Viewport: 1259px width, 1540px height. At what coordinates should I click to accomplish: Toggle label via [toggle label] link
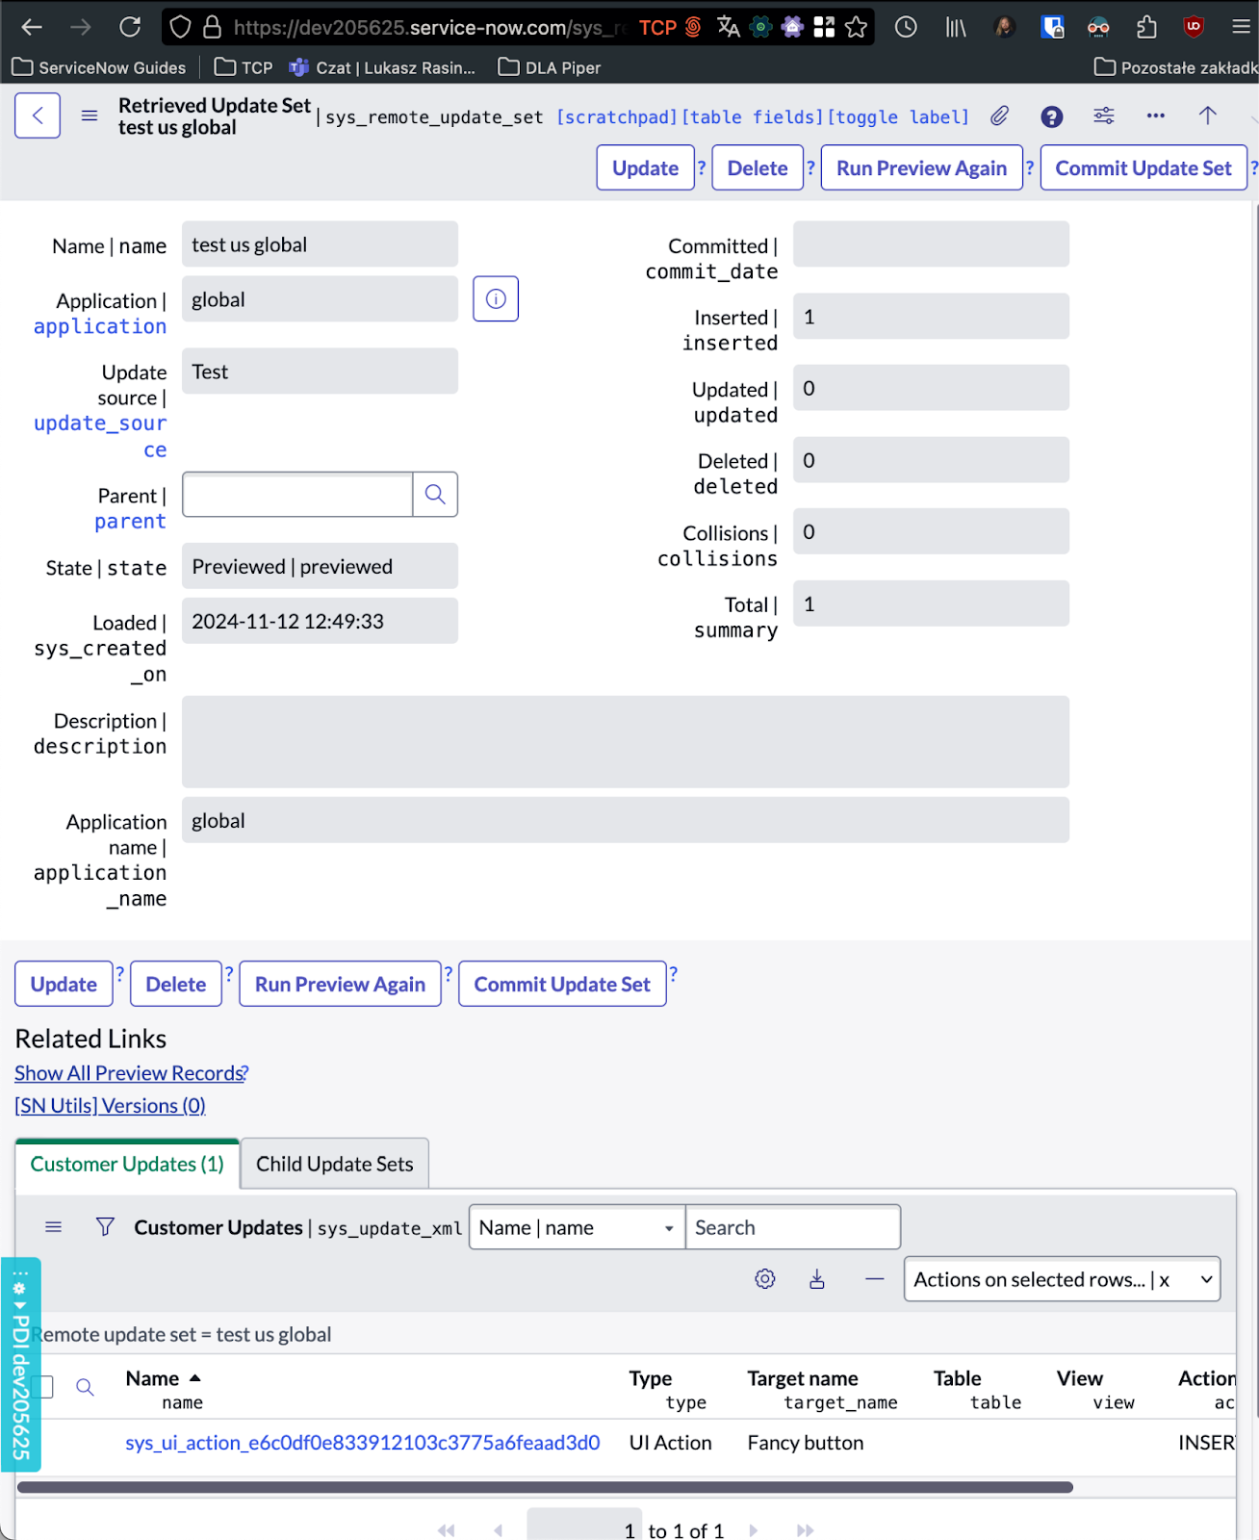click(x=898, y=117)
